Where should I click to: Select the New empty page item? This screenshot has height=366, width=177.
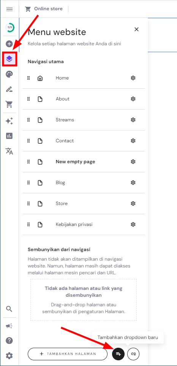(x=84, y=162)
